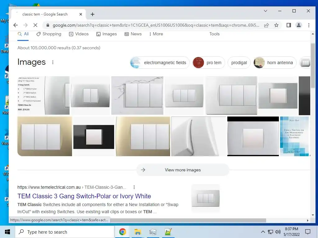The image size is (318, 238).
Task: Open the marble-background 3-gang switch image
Action: click(137, 95)
